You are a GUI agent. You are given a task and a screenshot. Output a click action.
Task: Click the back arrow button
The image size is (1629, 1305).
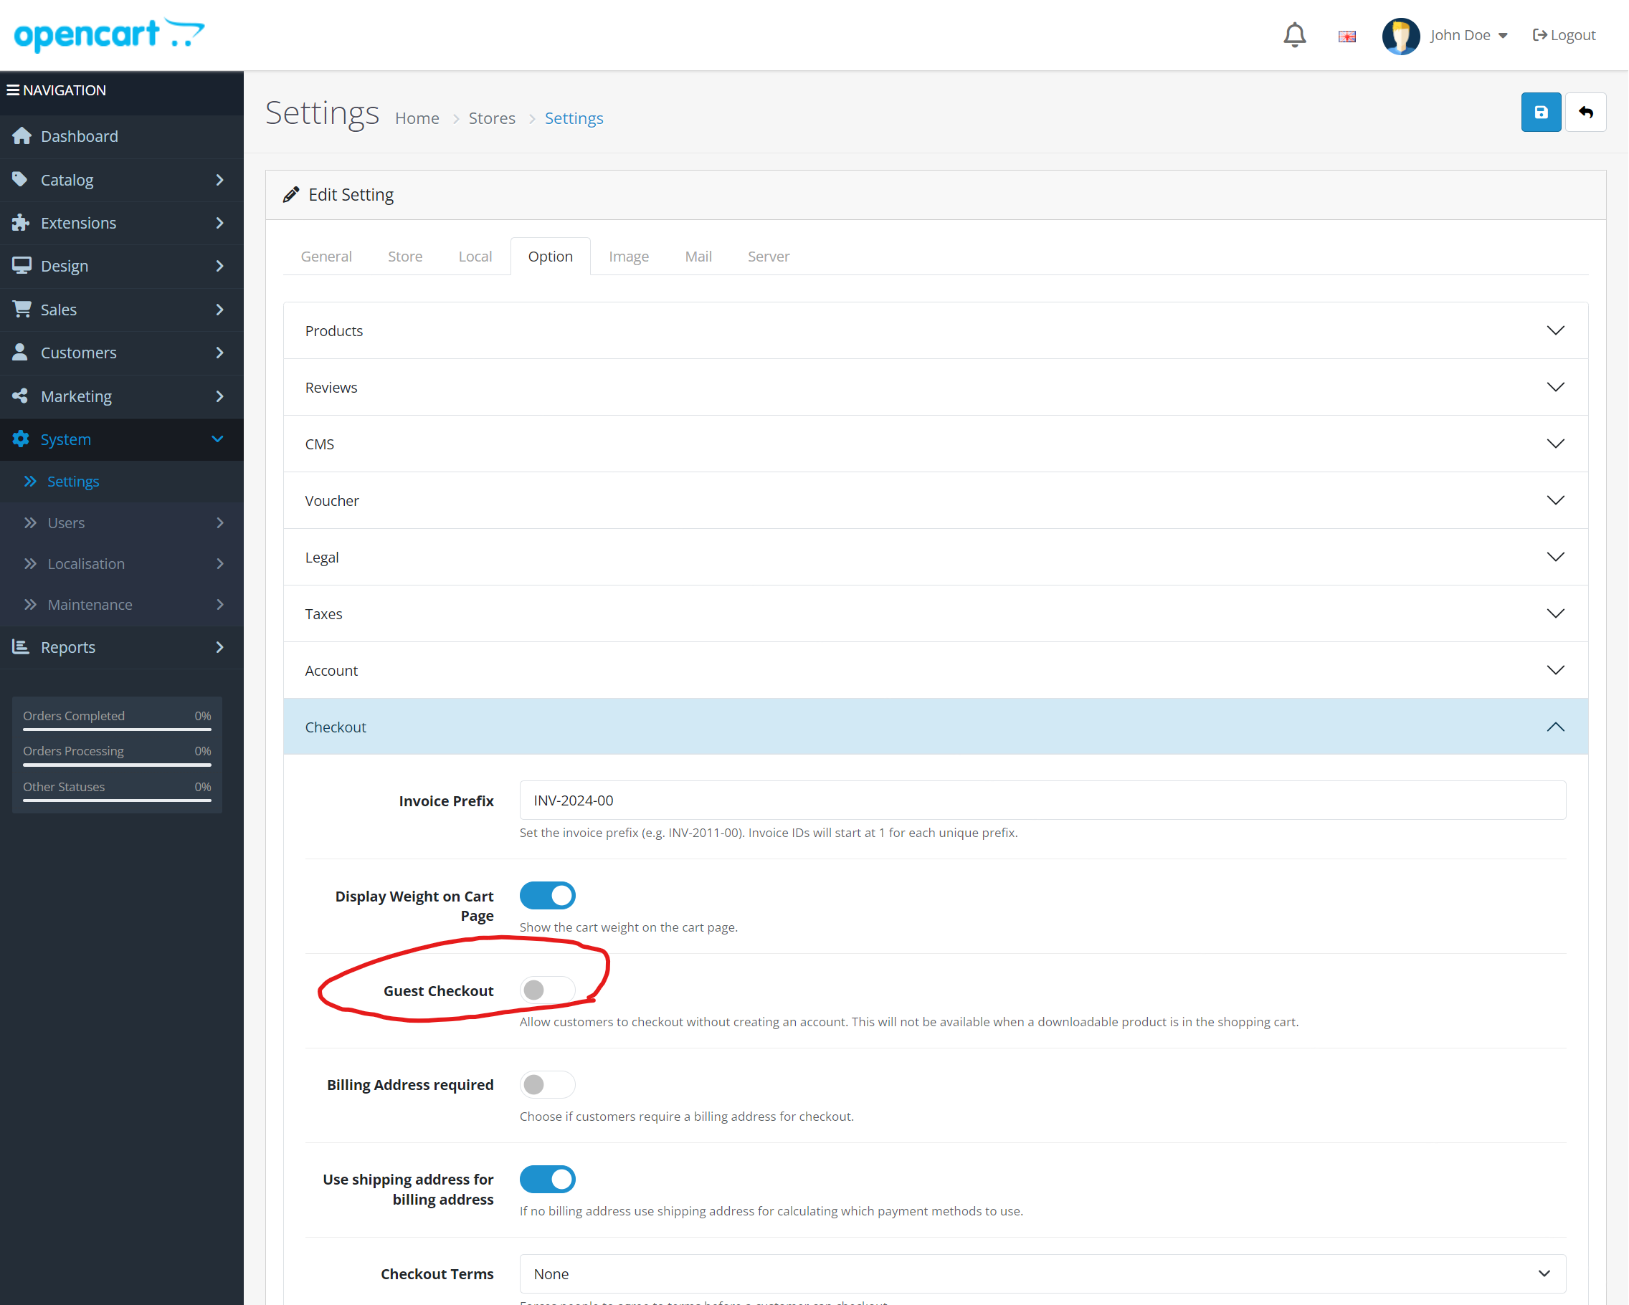1585,113
